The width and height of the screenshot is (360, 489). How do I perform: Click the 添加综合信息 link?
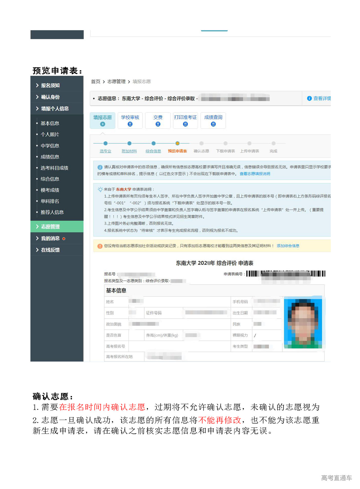pyautogui.click(x=288, y=246)
